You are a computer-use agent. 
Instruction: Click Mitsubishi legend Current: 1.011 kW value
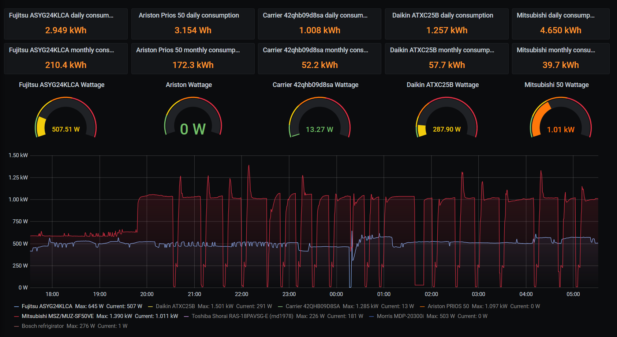pos(156,316)
